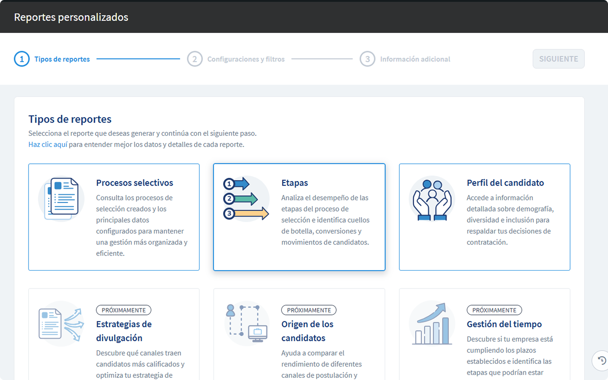
Task: Choose the Etapas report title
Action: 294,183
